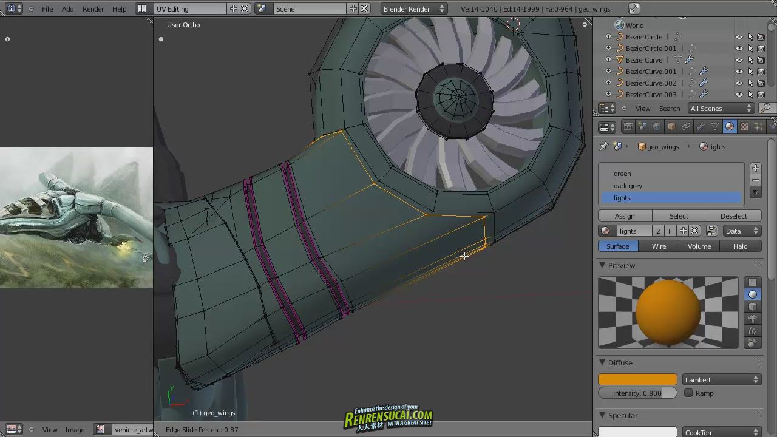
Task: Toggle visibility eye for BezierCircle
Action: point(739,37)
